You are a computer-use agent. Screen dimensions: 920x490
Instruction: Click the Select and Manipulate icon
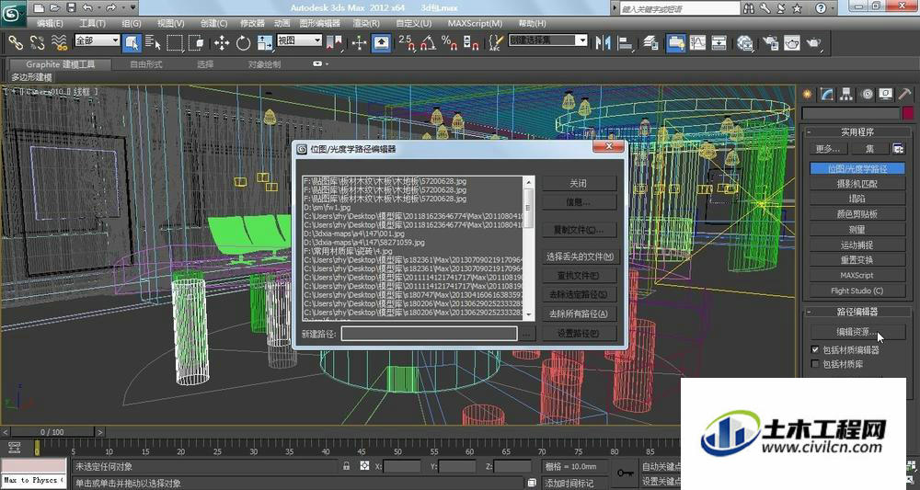point(359,43)
